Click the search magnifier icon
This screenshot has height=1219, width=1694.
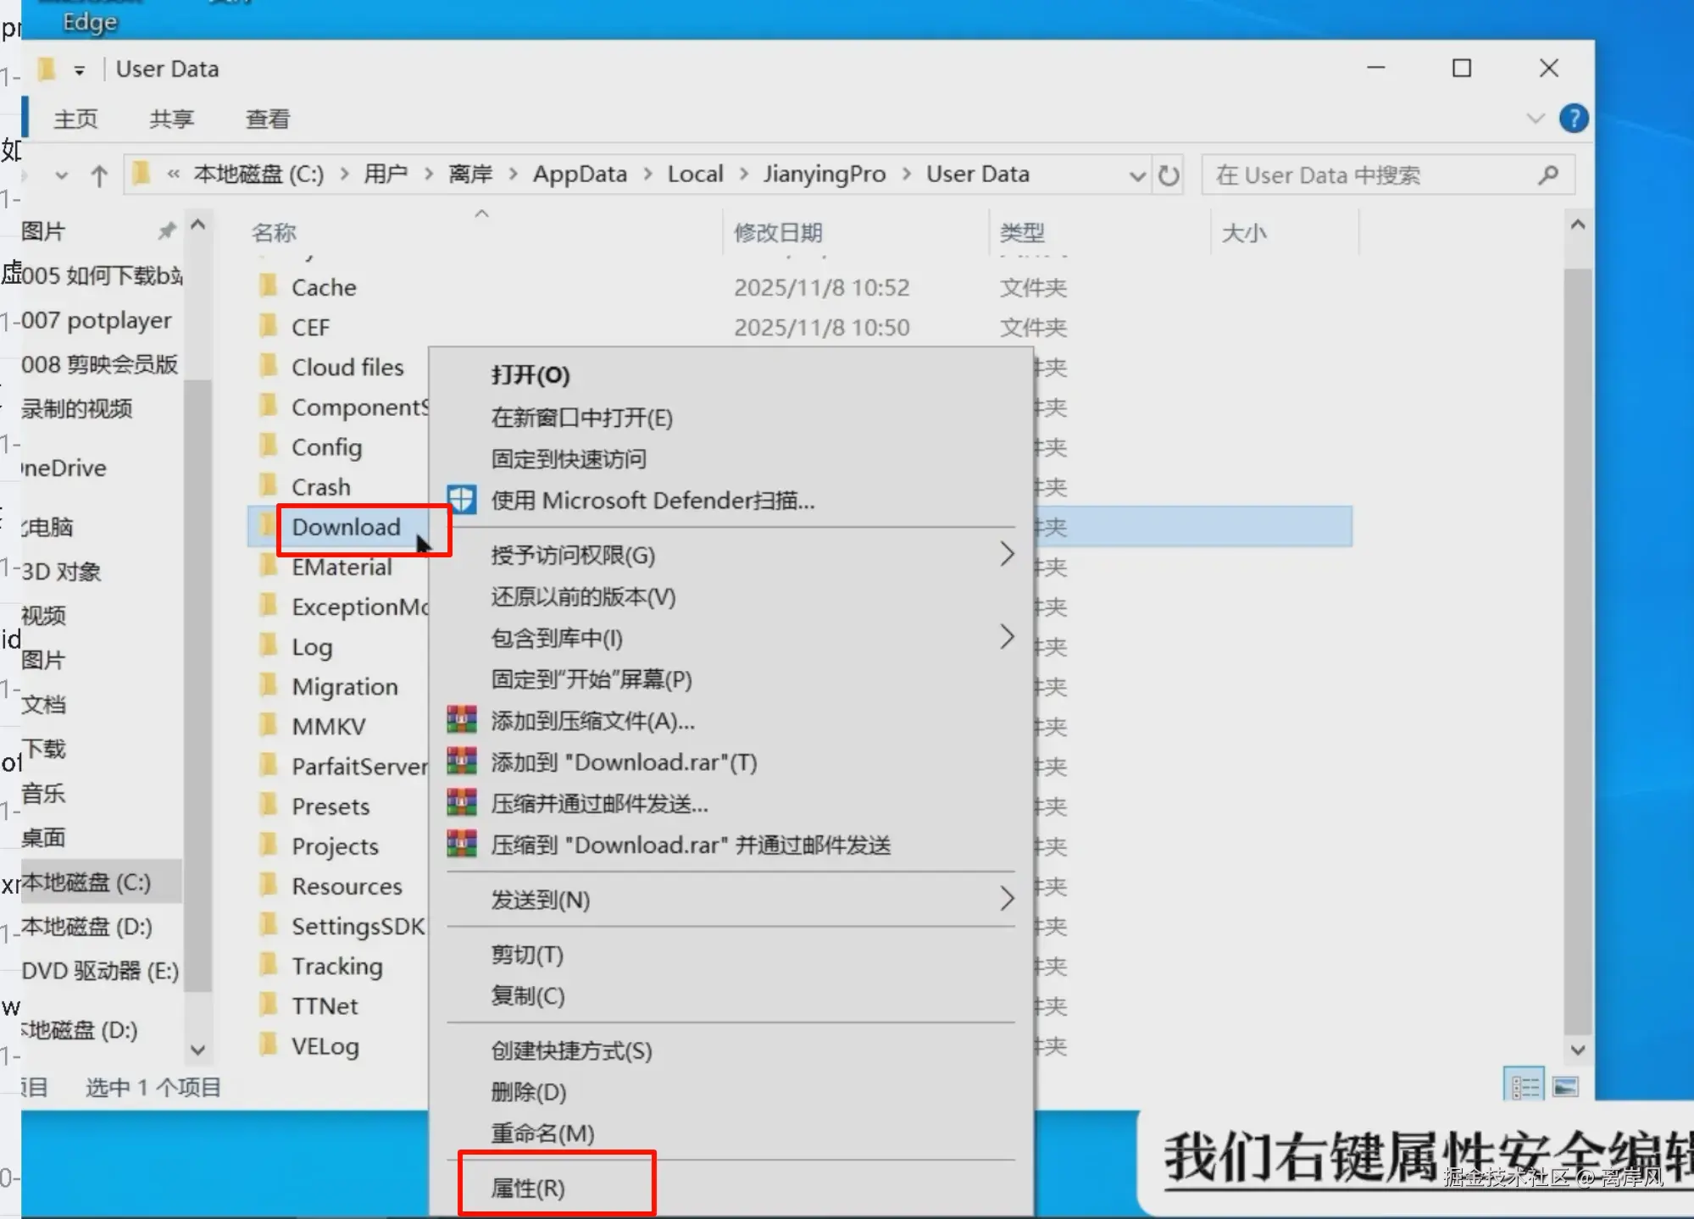1548,175
